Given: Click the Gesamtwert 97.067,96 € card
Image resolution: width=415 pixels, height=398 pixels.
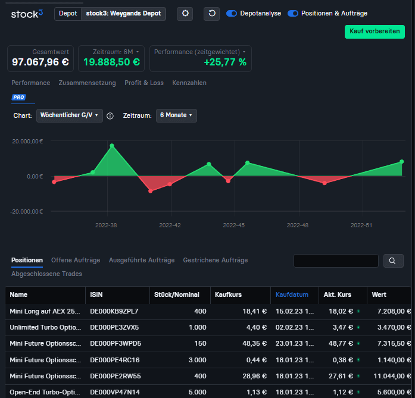Looking at the screenshot, I should point(40,58).
